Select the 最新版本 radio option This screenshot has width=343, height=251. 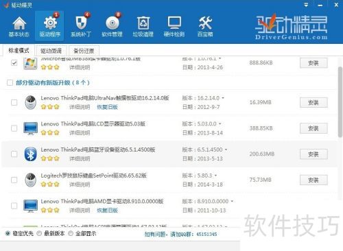click(x=39, y=233)
